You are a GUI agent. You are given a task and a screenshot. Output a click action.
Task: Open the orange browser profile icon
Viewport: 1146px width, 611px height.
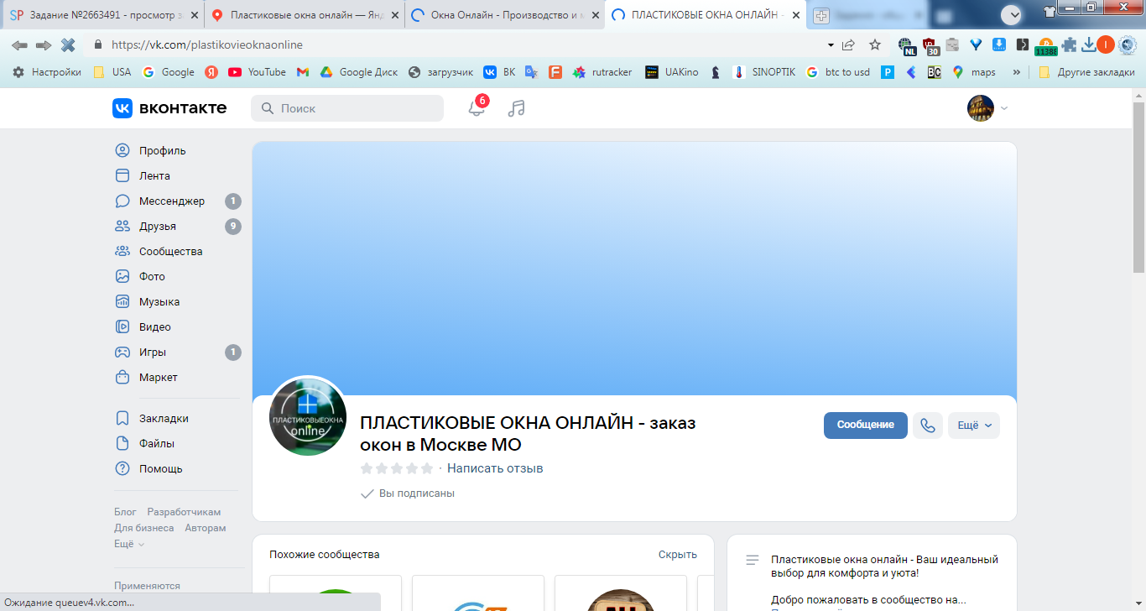(x=1106, y=45)
